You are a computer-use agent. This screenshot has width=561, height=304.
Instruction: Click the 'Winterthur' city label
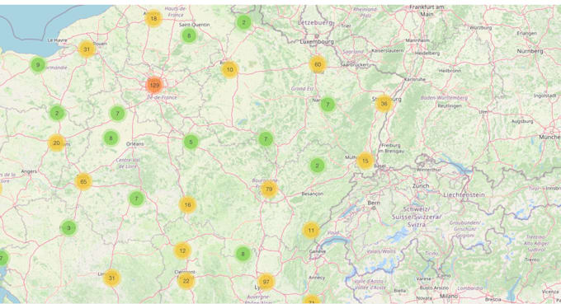point(429,170)
